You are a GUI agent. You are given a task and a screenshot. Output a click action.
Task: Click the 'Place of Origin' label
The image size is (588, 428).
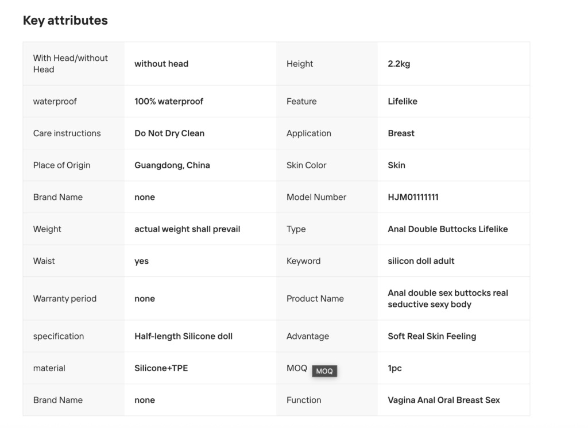[x=61, y=165]
